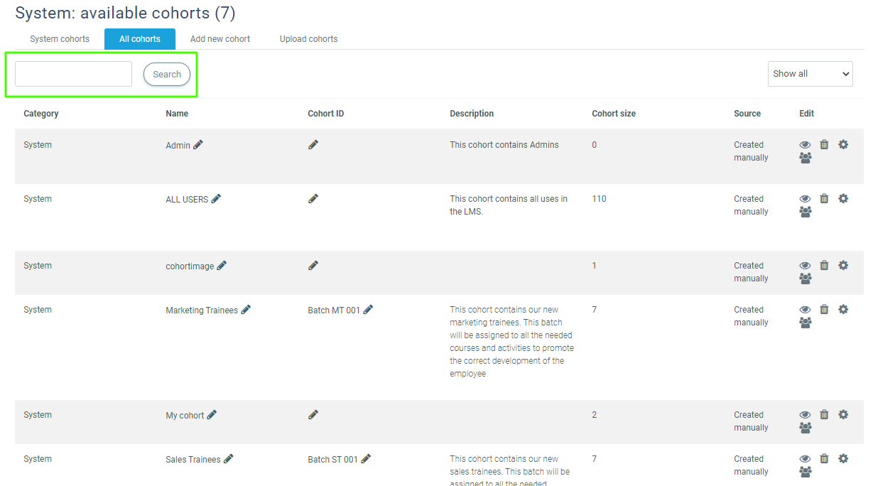The image size is (873, 486).
Task: Toggle visibility of Marketing Trainees cohort
Action: (x=805, y=310)
